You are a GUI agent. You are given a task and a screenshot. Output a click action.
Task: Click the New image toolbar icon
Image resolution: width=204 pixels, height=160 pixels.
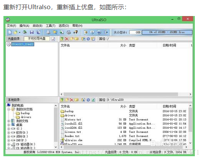point(10,32)
